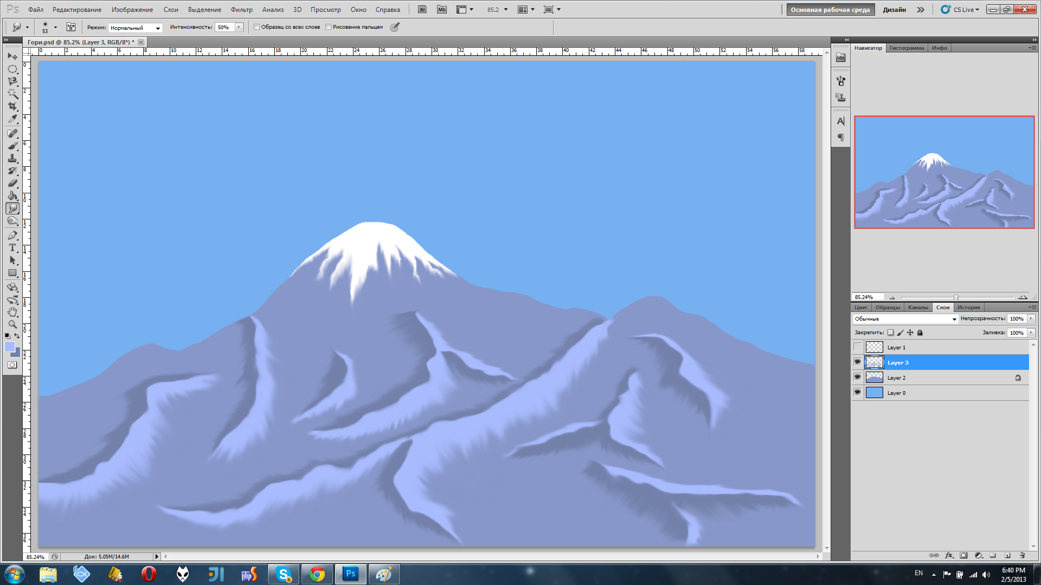The width and height of the screenshot is (1041, 585).
Task: Select the Smudge tool in toolbox
Action: (x=12, y=208)
